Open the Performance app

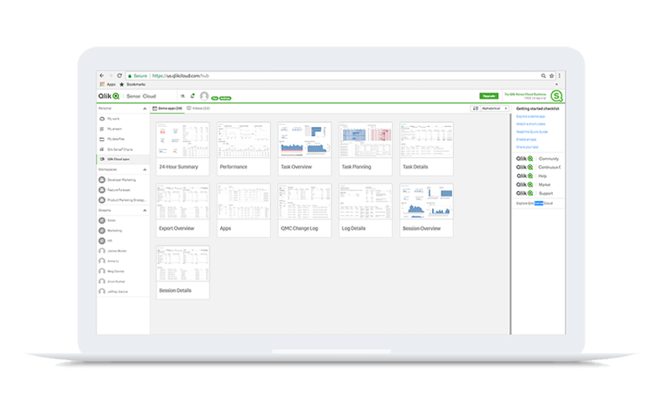coord(244,149)
